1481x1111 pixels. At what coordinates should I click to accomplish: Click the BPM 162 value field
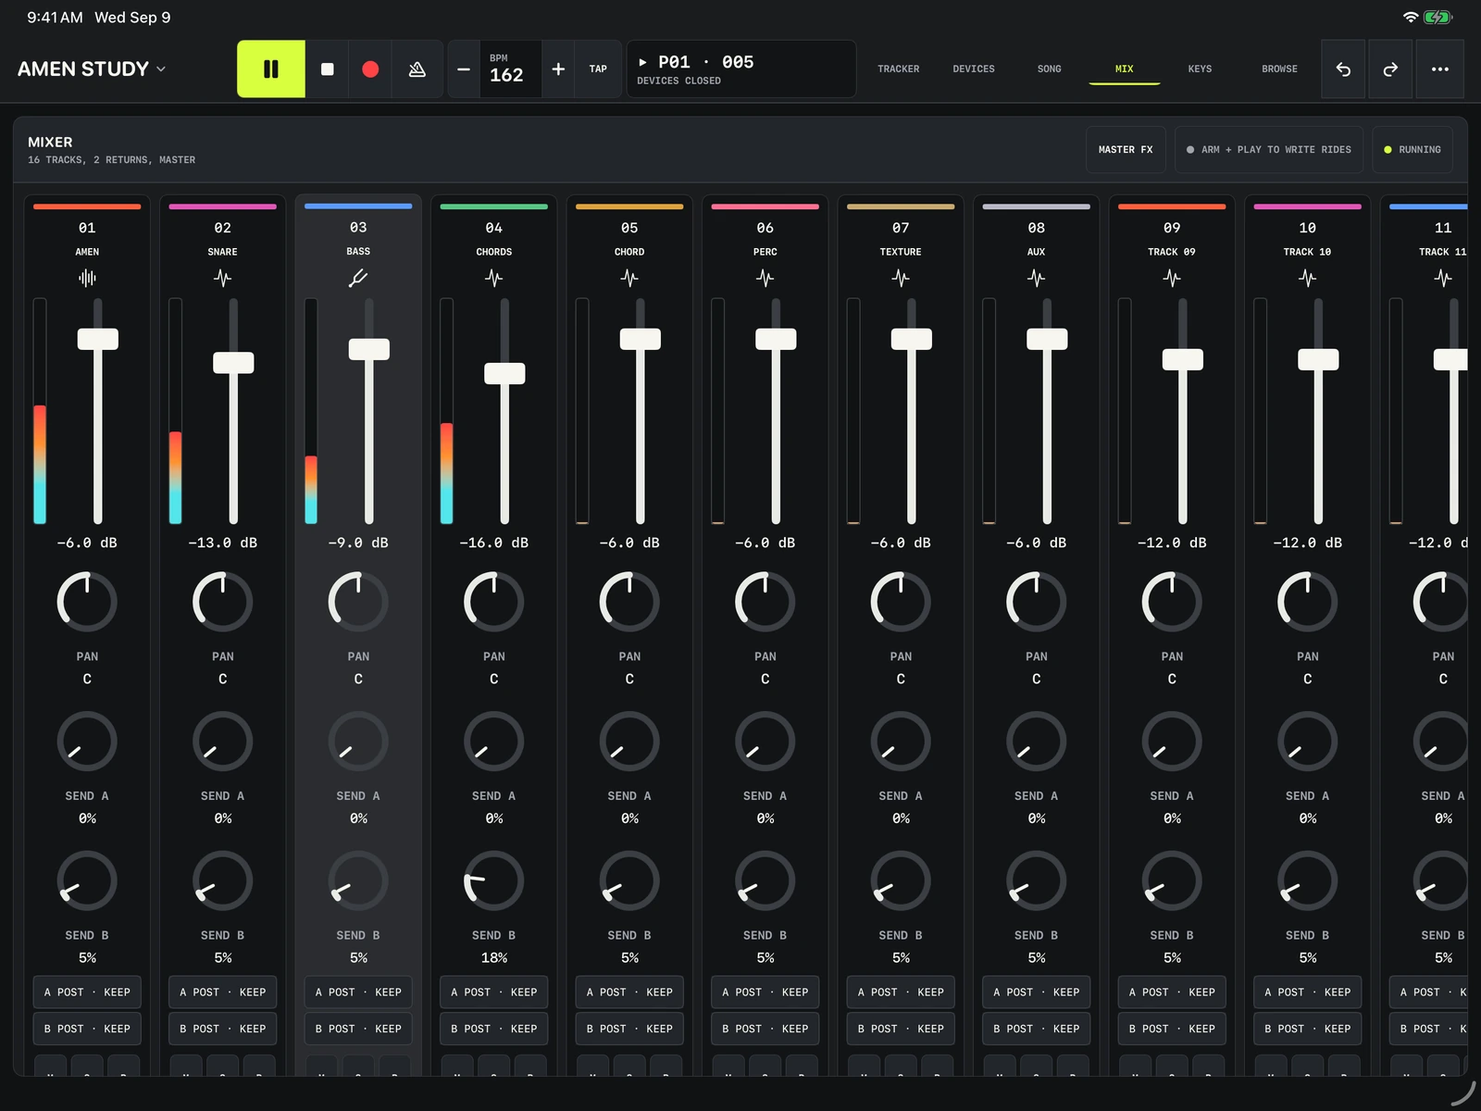pos(511,69)
